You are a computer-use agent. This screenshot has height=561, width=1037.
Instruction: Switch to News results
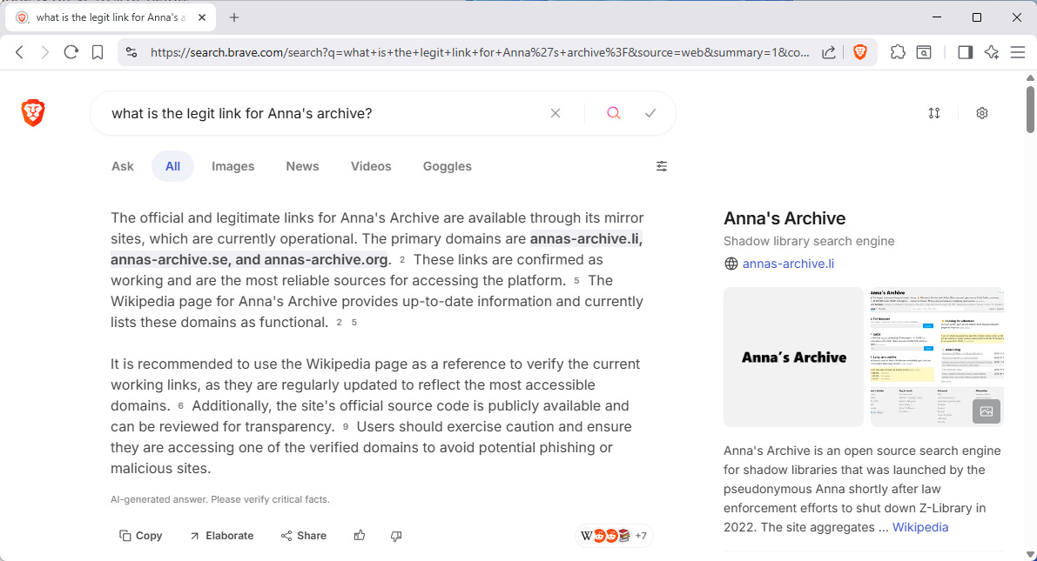[x=302, y=166]
